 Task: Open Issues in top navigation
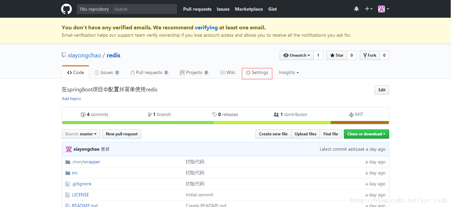pos(223,9)
